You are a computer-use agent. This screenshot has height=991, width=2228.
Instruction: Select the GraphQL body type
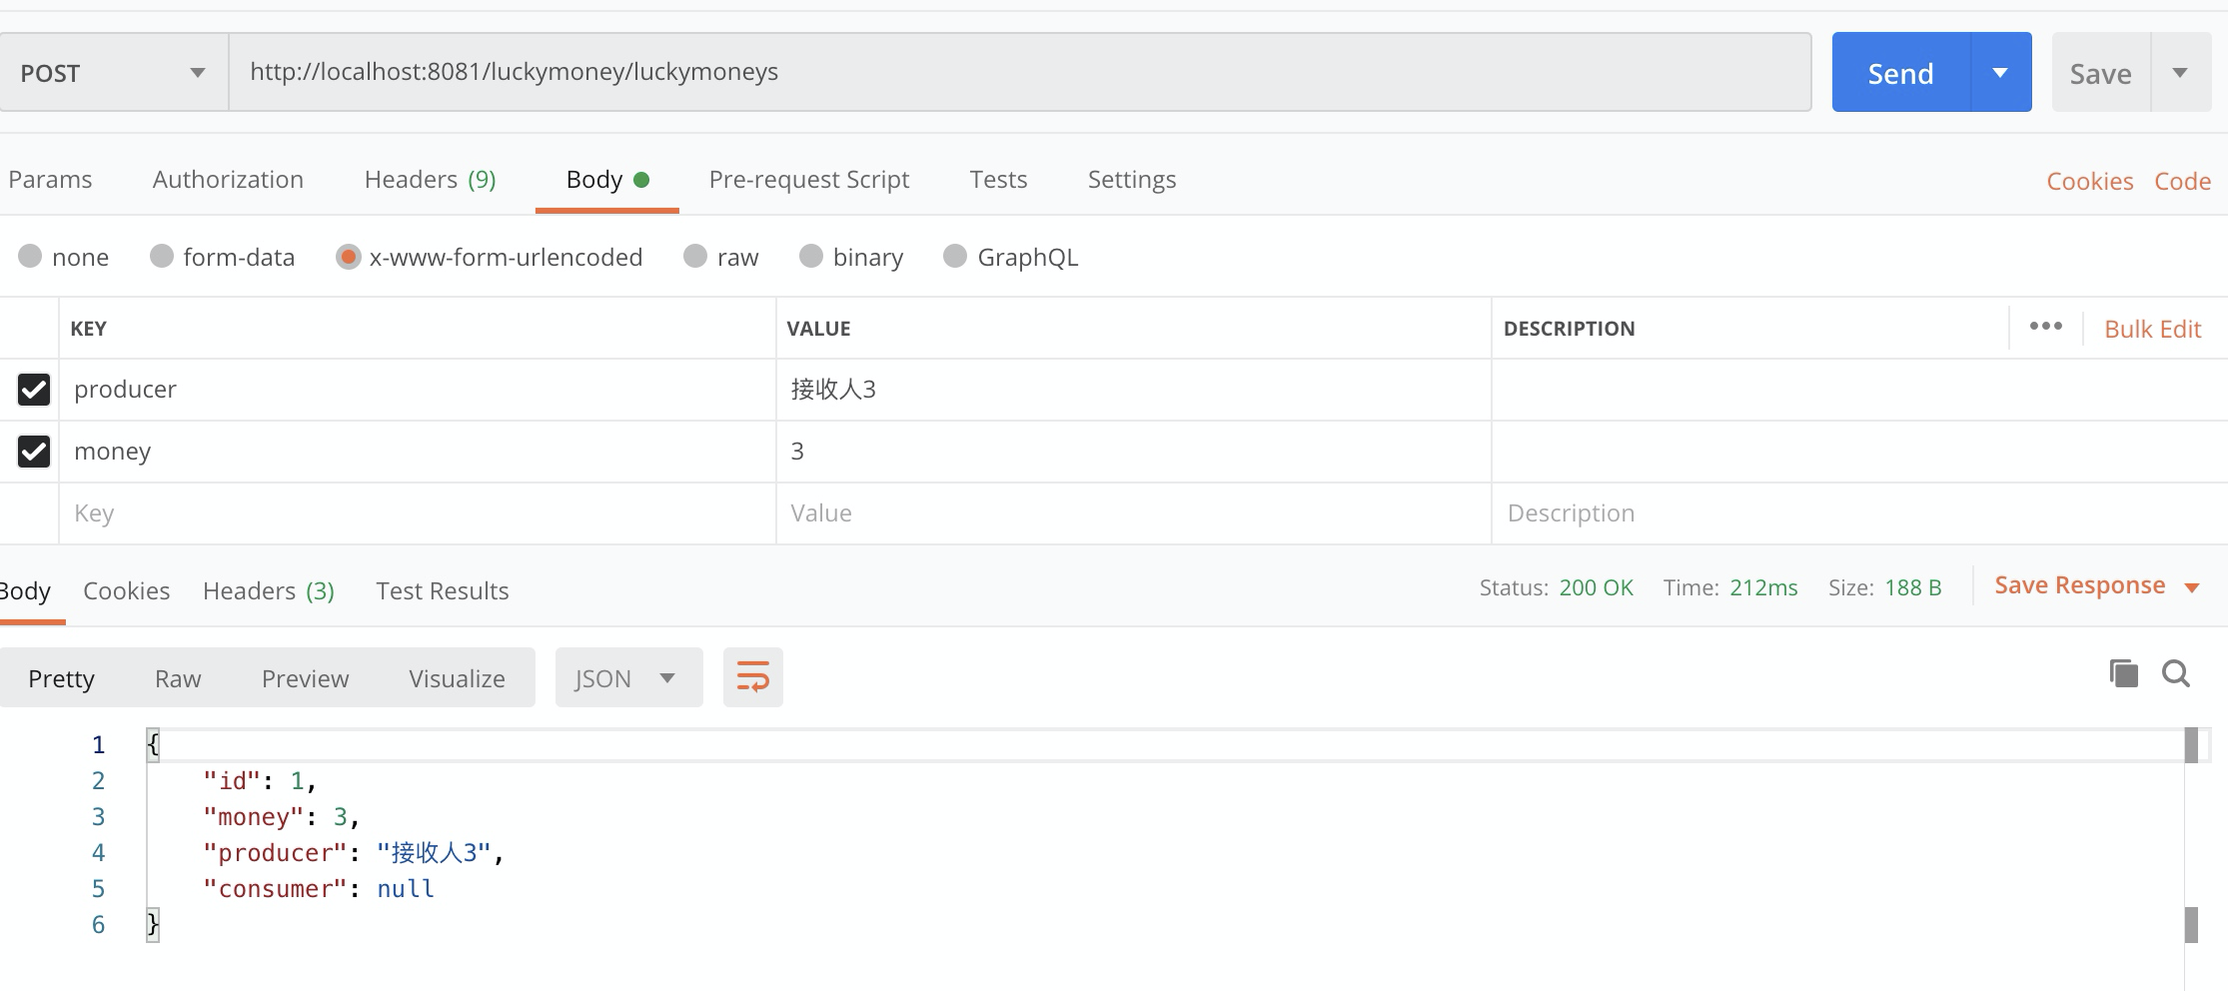(x=1010, y=257)
